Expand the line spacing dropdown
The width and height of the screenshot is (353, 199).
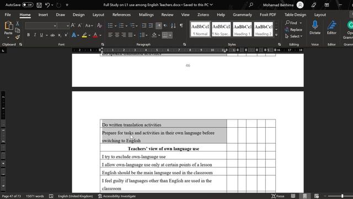coord(147,35)
